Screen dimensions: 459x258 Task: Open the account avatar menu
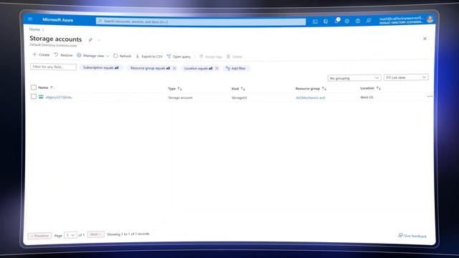(430, 19)
